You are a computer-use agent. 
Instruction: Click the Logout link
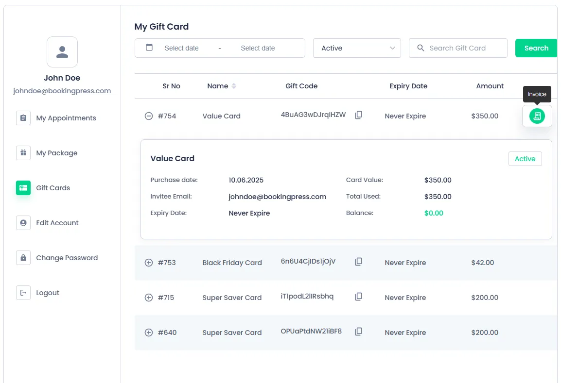(48, 293)
